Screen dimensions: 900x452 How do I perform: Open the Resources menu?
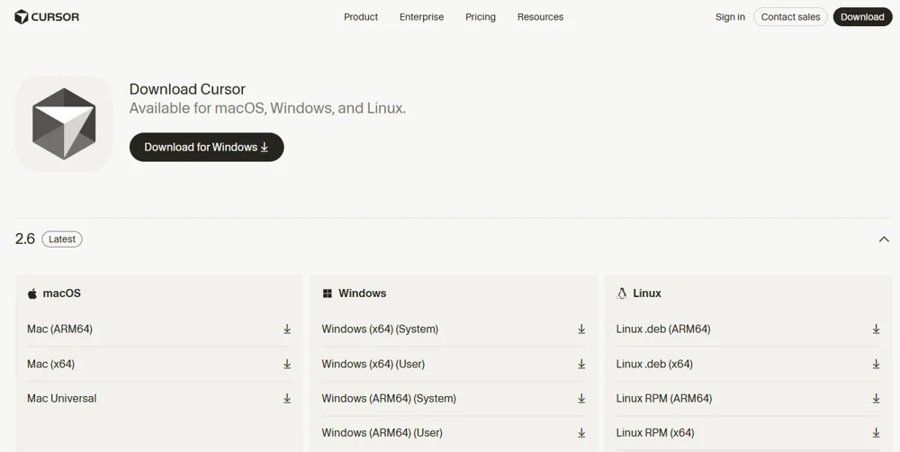point(540,16)
